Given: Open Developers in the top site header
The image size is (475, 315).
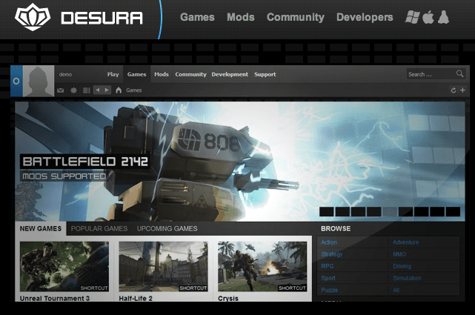Looking at the screenshot, I should (x=365, y=17).
